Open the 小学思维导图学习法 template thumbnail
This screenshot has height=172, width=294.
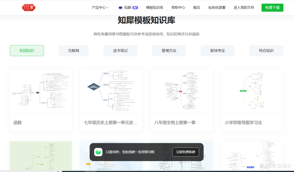coord(252,91)
